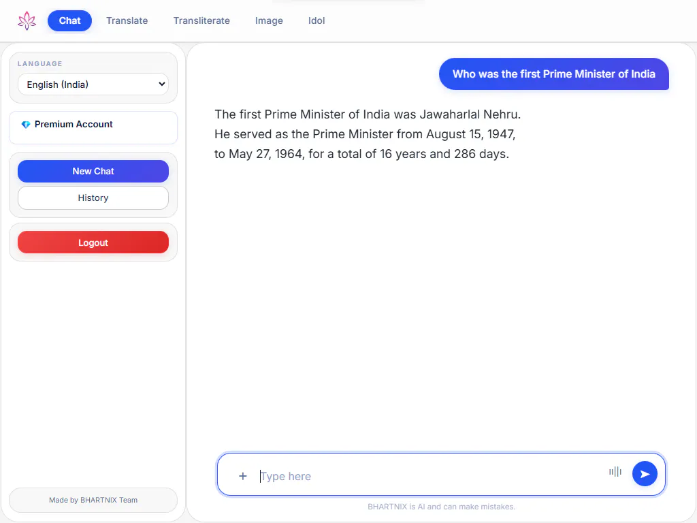Viewport: 697px width, 523px height.
Task: Open the English (India) language dropdown
Action: 93,84
